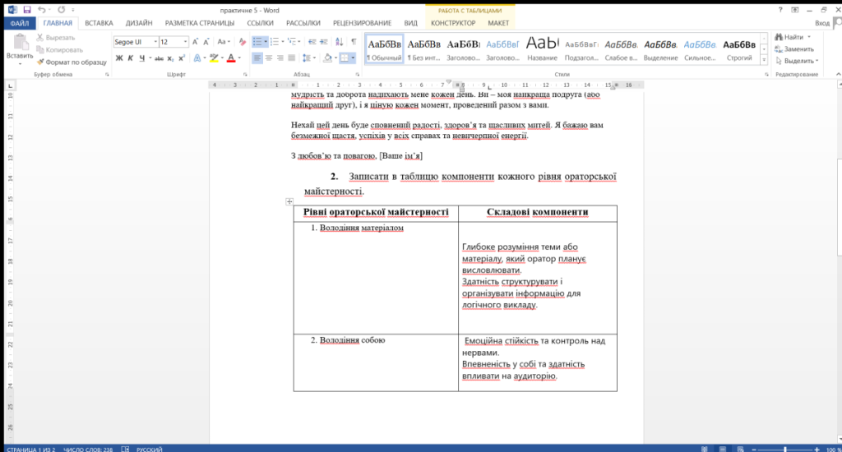
Task: Apply yellow text highlight color
Action: coord(214,58)
